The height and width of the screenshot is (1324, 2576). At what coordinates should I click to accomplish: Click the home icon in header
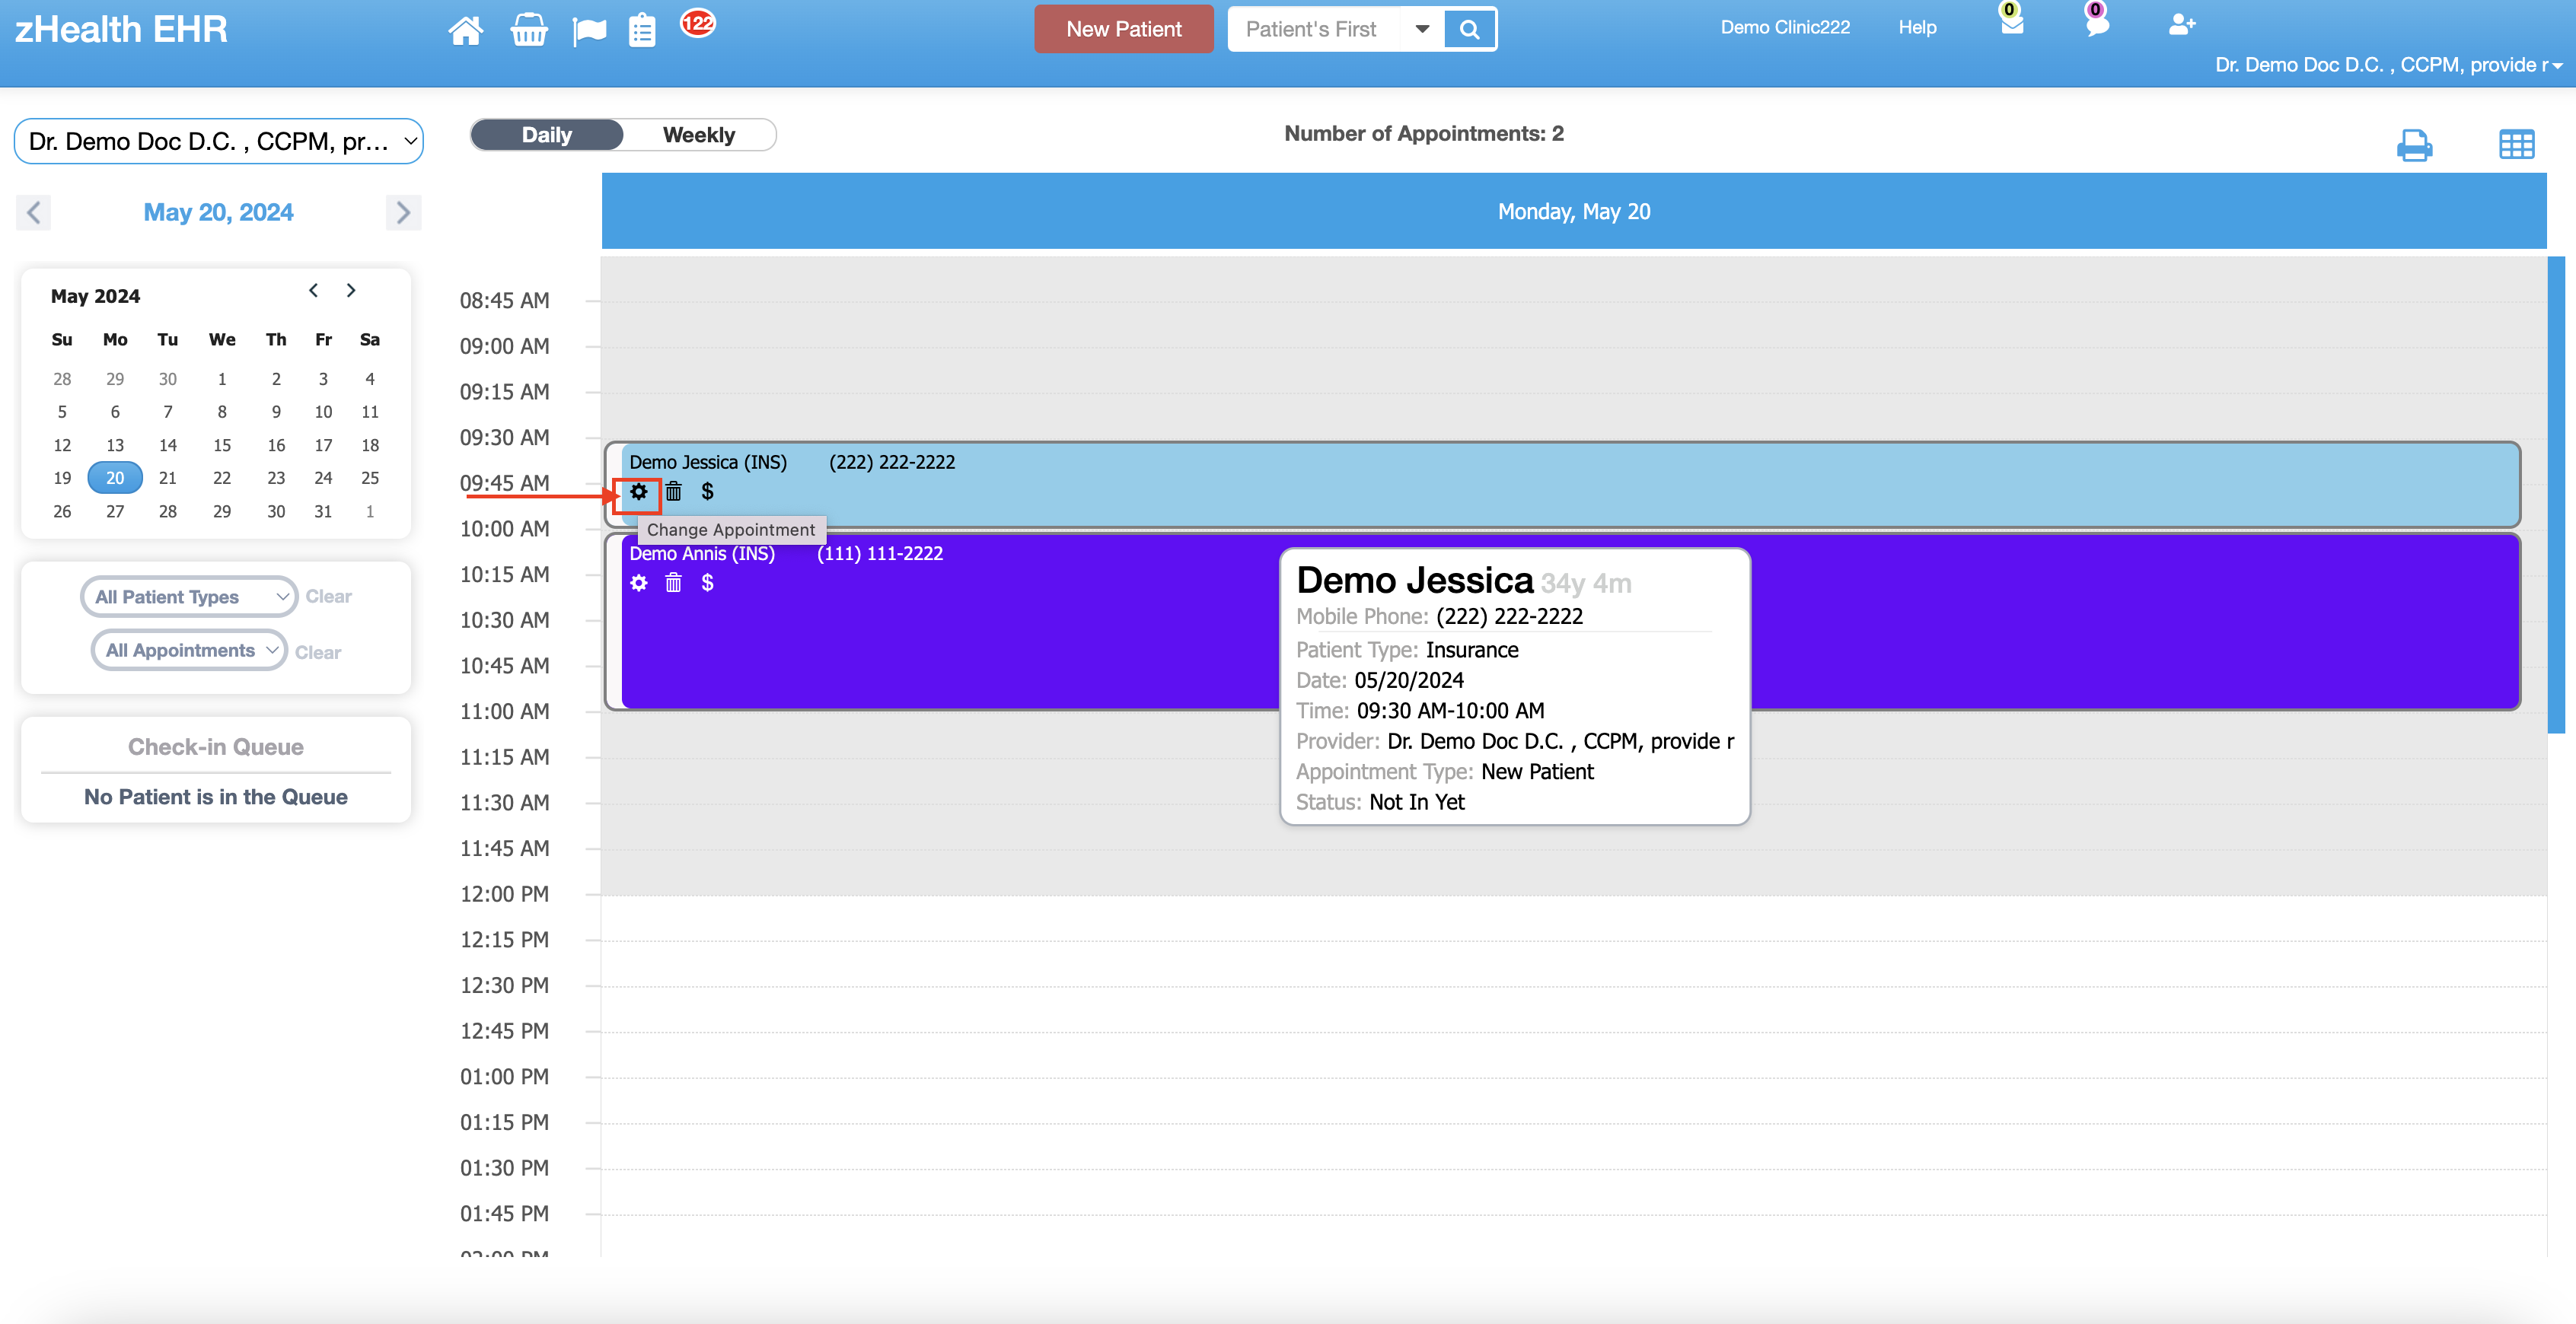465,30
